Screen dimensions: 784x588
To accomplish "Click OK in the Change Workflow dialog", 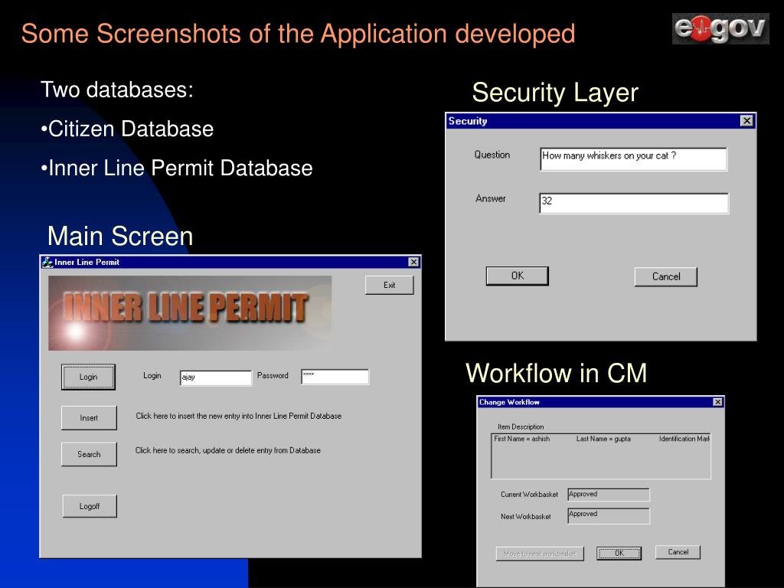I will coord(619,553).
